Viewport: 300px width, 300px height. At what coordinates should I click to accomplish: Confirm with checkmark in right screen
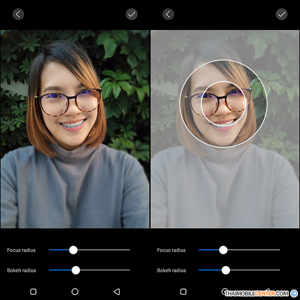click(281, 14)
